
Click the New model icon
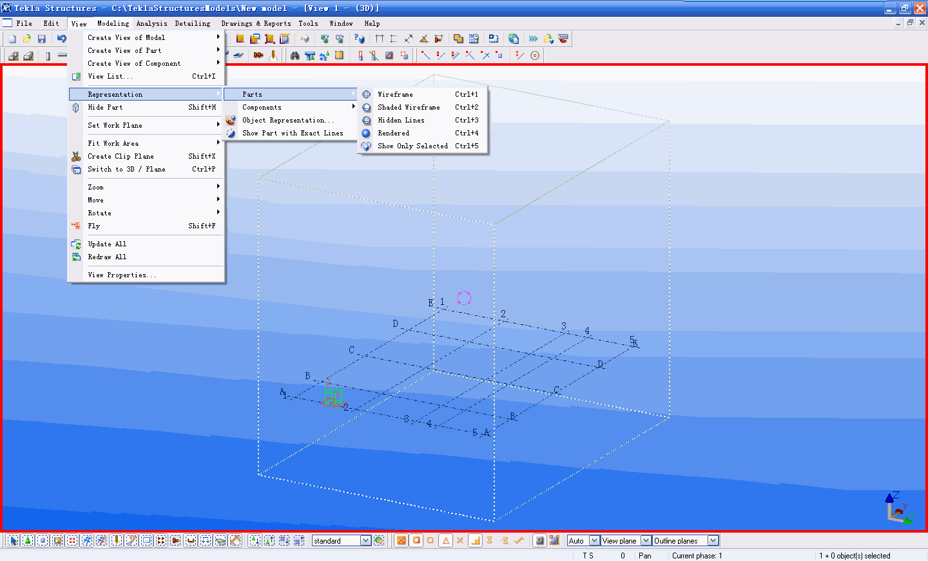coord(12,39)
